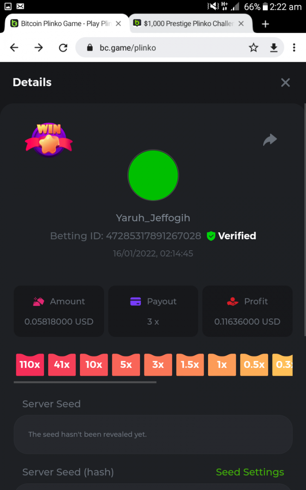The image size is (306, 490).
Task: Click the green Verified shield icon
Action: (x=211, y=236)
